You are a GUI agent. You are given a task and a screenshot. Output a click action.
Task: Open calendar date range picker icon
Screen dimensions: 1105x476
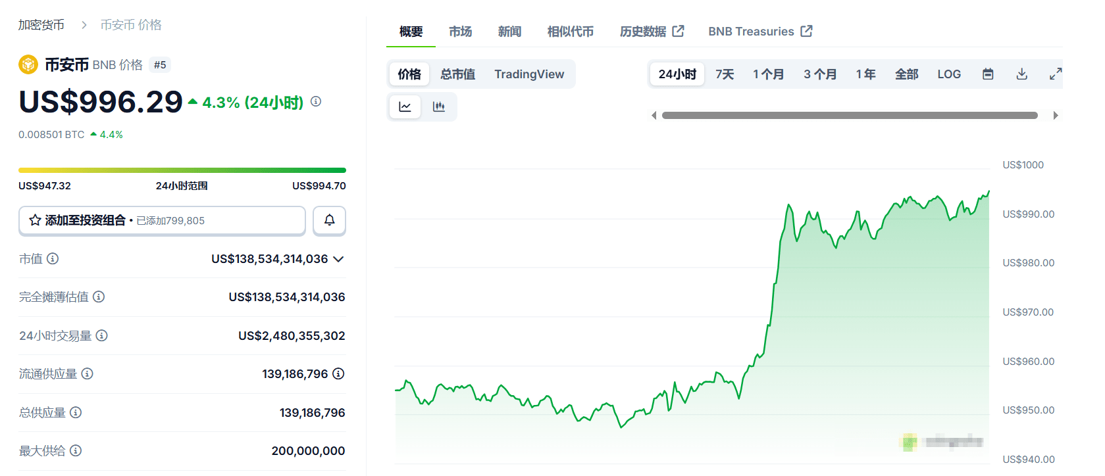(x=988, y=74)
